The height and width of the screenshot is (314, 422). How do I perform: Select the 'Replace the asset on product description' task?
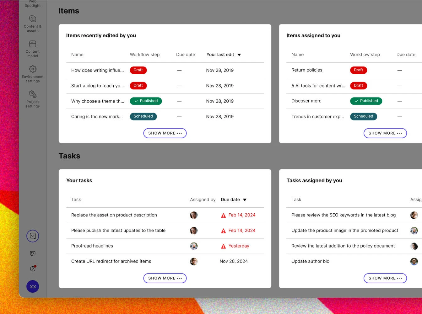coord(114,215)
